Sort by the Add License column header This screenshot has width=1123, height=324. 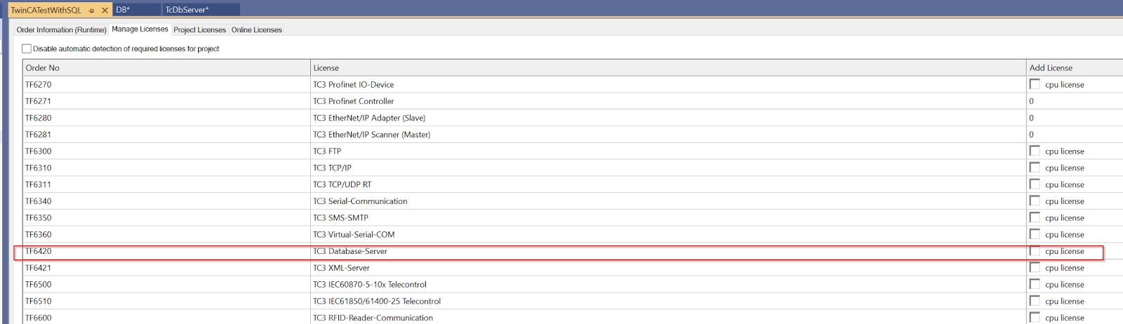pyautogui.click(x=1075, y=68)
